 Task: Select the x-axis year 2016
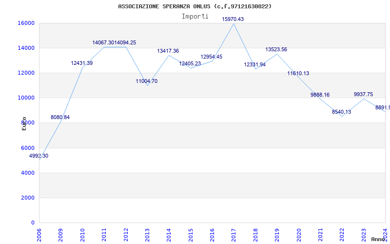pyautogui.click(x=212, y=235)
